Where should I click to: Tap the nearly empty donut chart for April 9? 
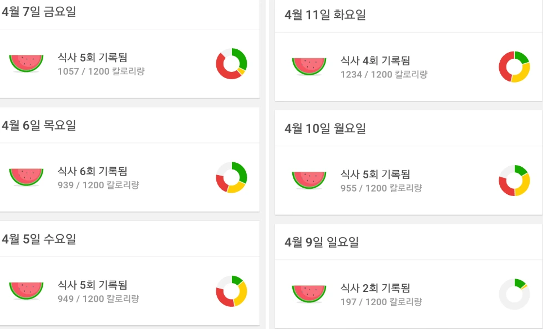point(514,294)
